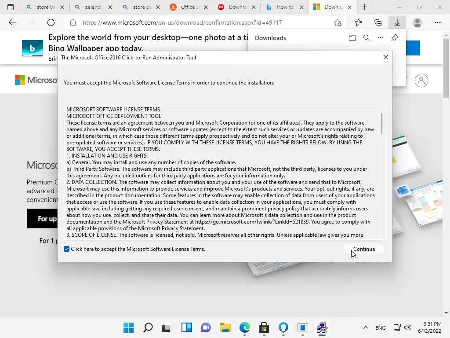Click the Microsoft logo on the page
Screen dimensions: 450x338
click(x=36, y=80)
